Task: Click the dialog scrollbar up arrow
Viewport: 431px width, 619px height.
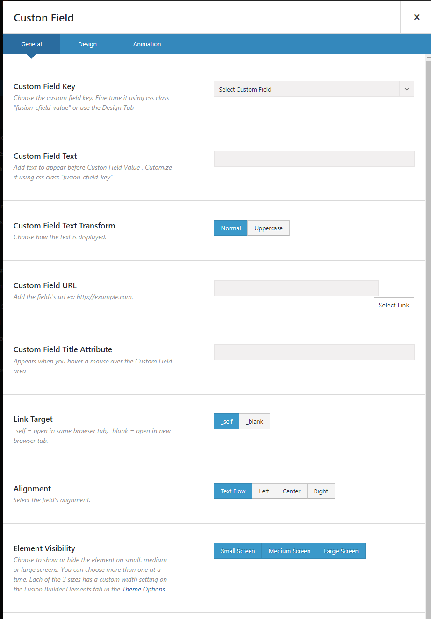Action: coord(428,57)
